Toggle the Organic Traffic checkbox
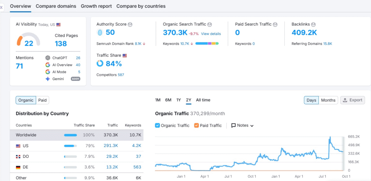371x181 pixels. click(x=157, y=126)
